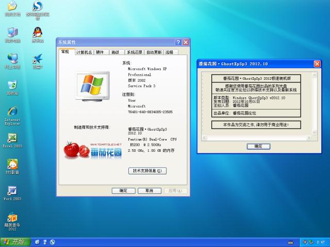Open the 回收站 recycle bin icon
Screen dimensions: 330x247
[12, 85]
